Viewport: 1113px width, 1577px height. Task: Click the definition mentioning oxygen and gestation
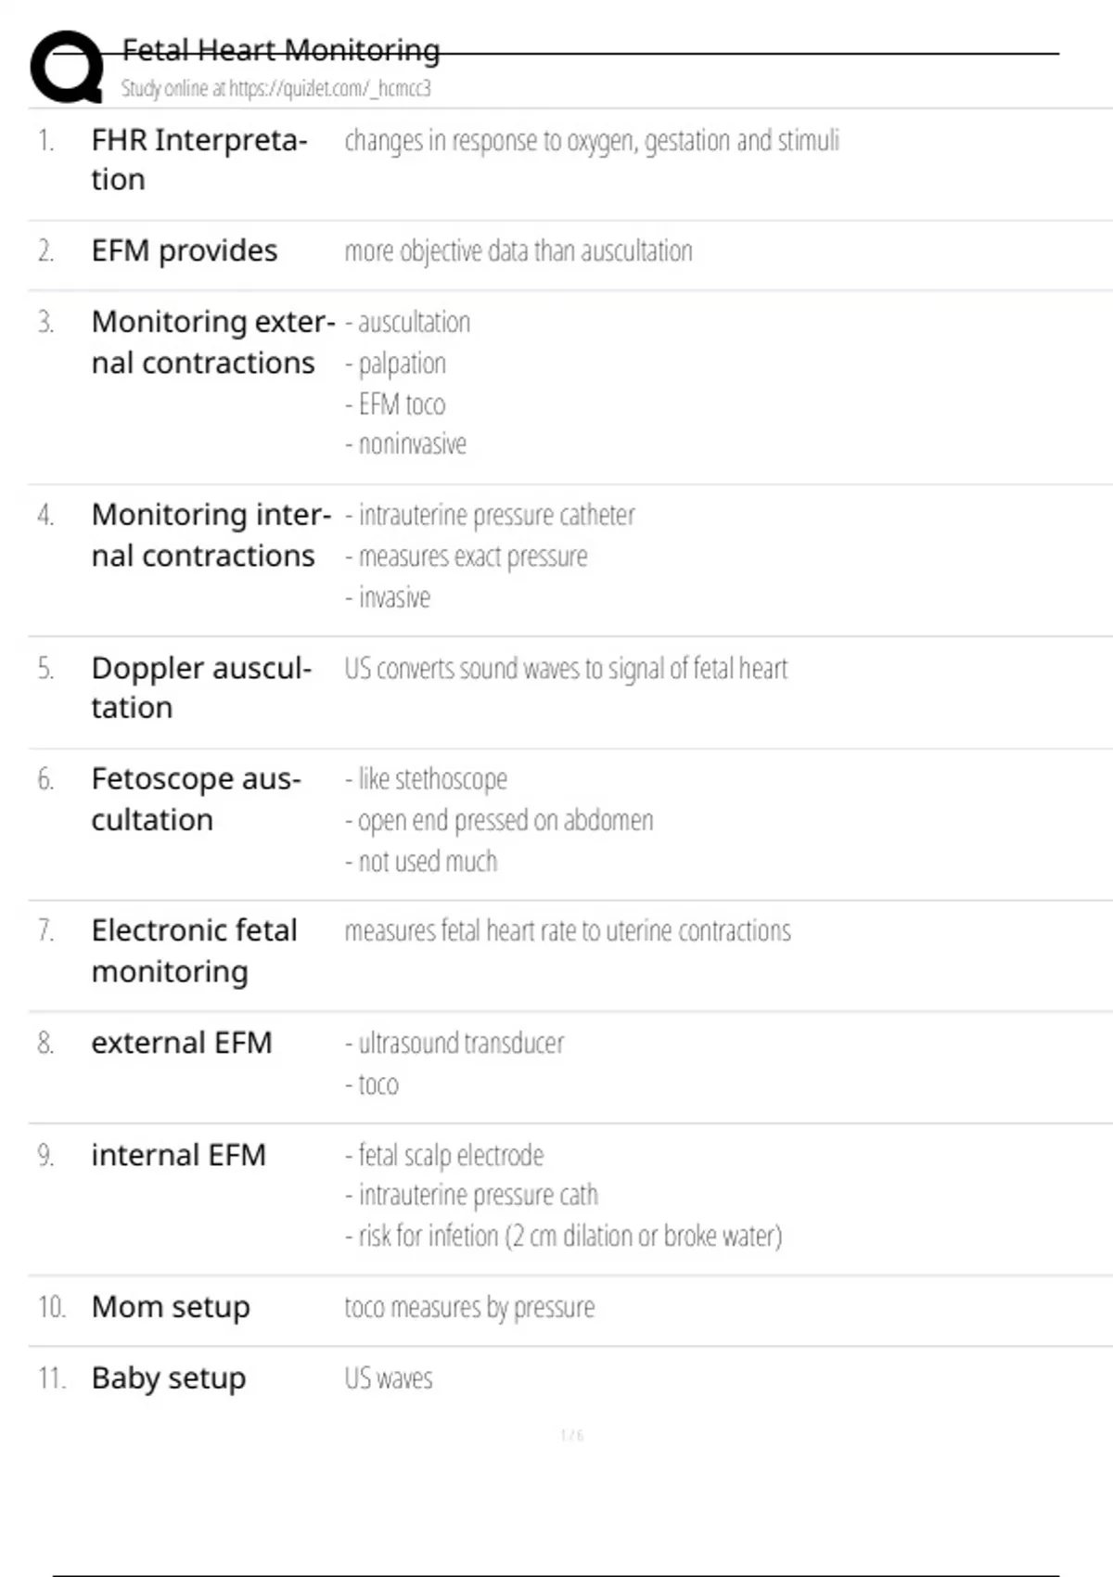(x=592, y=141)
